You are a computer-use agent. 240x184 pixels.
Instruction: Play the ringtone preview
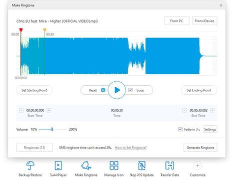[116, 90]
